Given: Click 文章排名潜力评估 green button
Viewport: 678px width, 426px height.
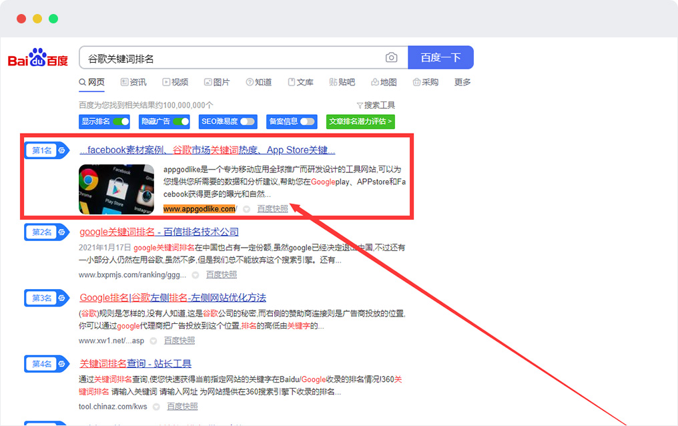Looking at the screenshot, I should pyautogui.click(x=360, y=122).
